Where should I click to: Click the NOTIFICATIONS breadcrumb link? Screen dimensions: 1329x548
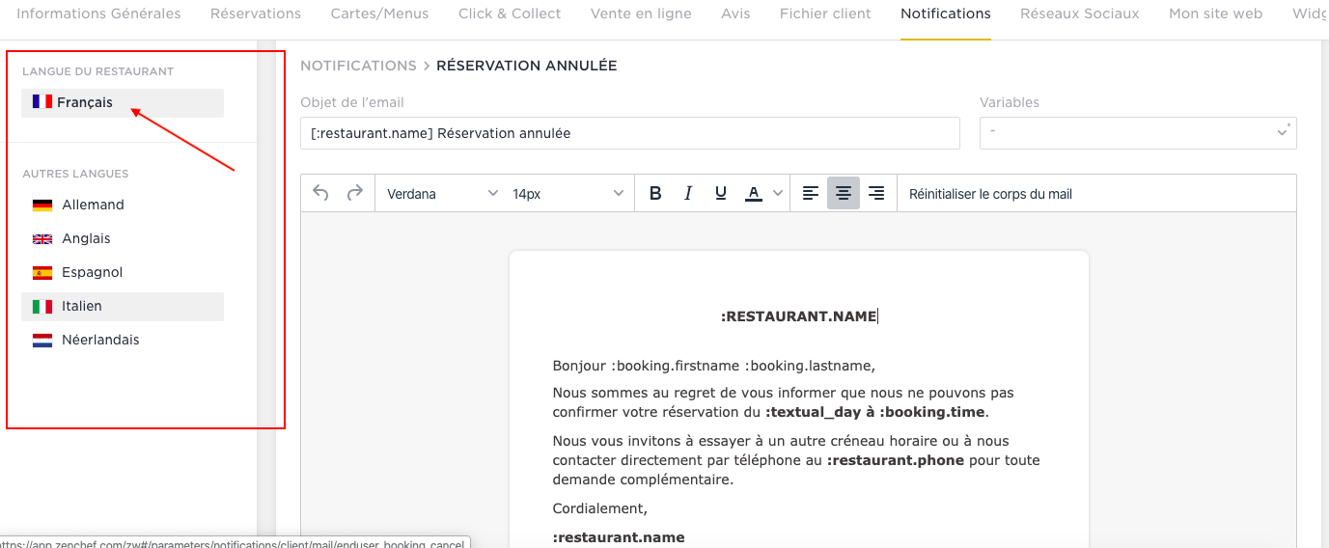[358, 66]
